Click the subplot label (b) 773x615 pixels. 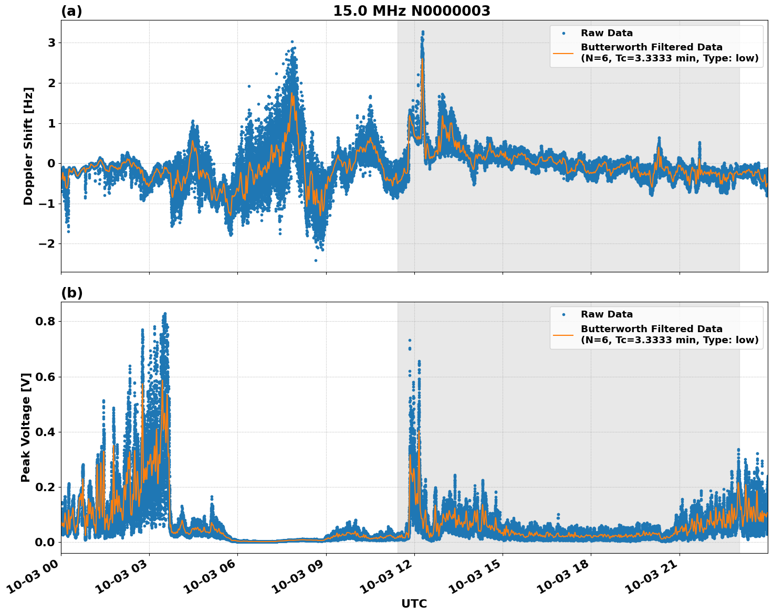[x=71, y=292]
